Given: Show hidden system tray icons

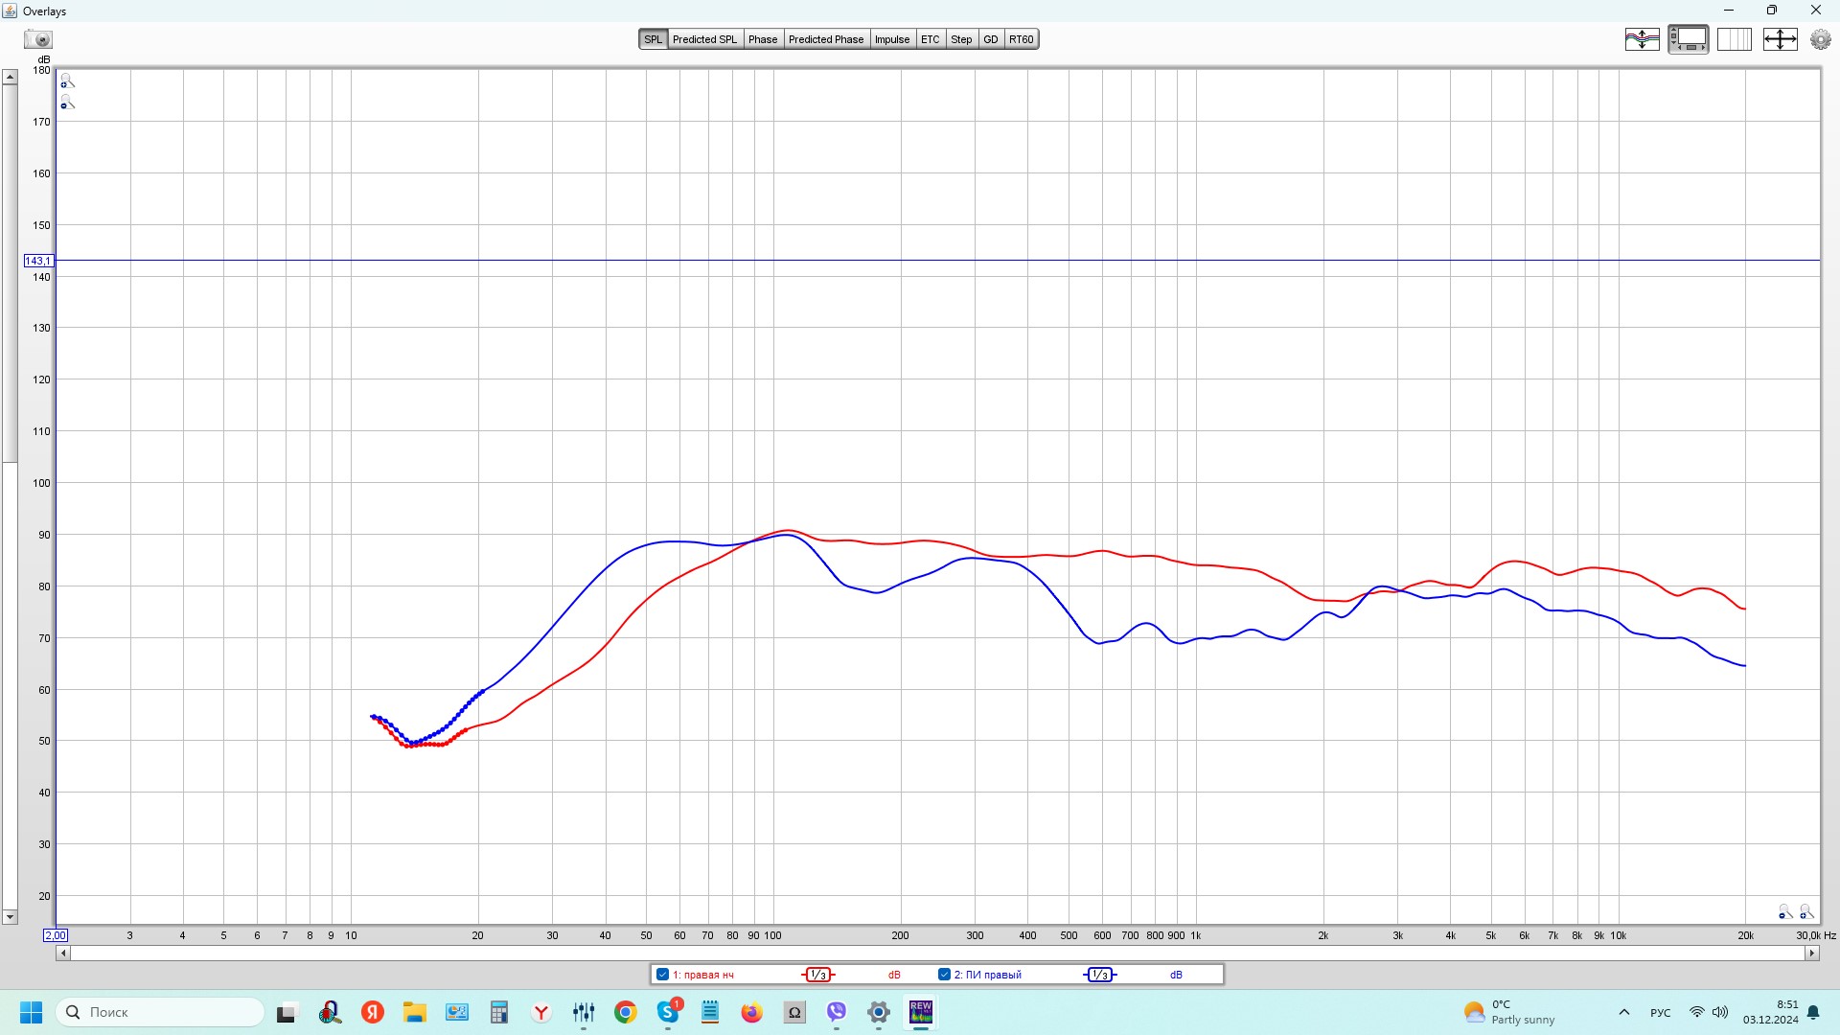Looking at the screenshot, I should (1624, 1012).
